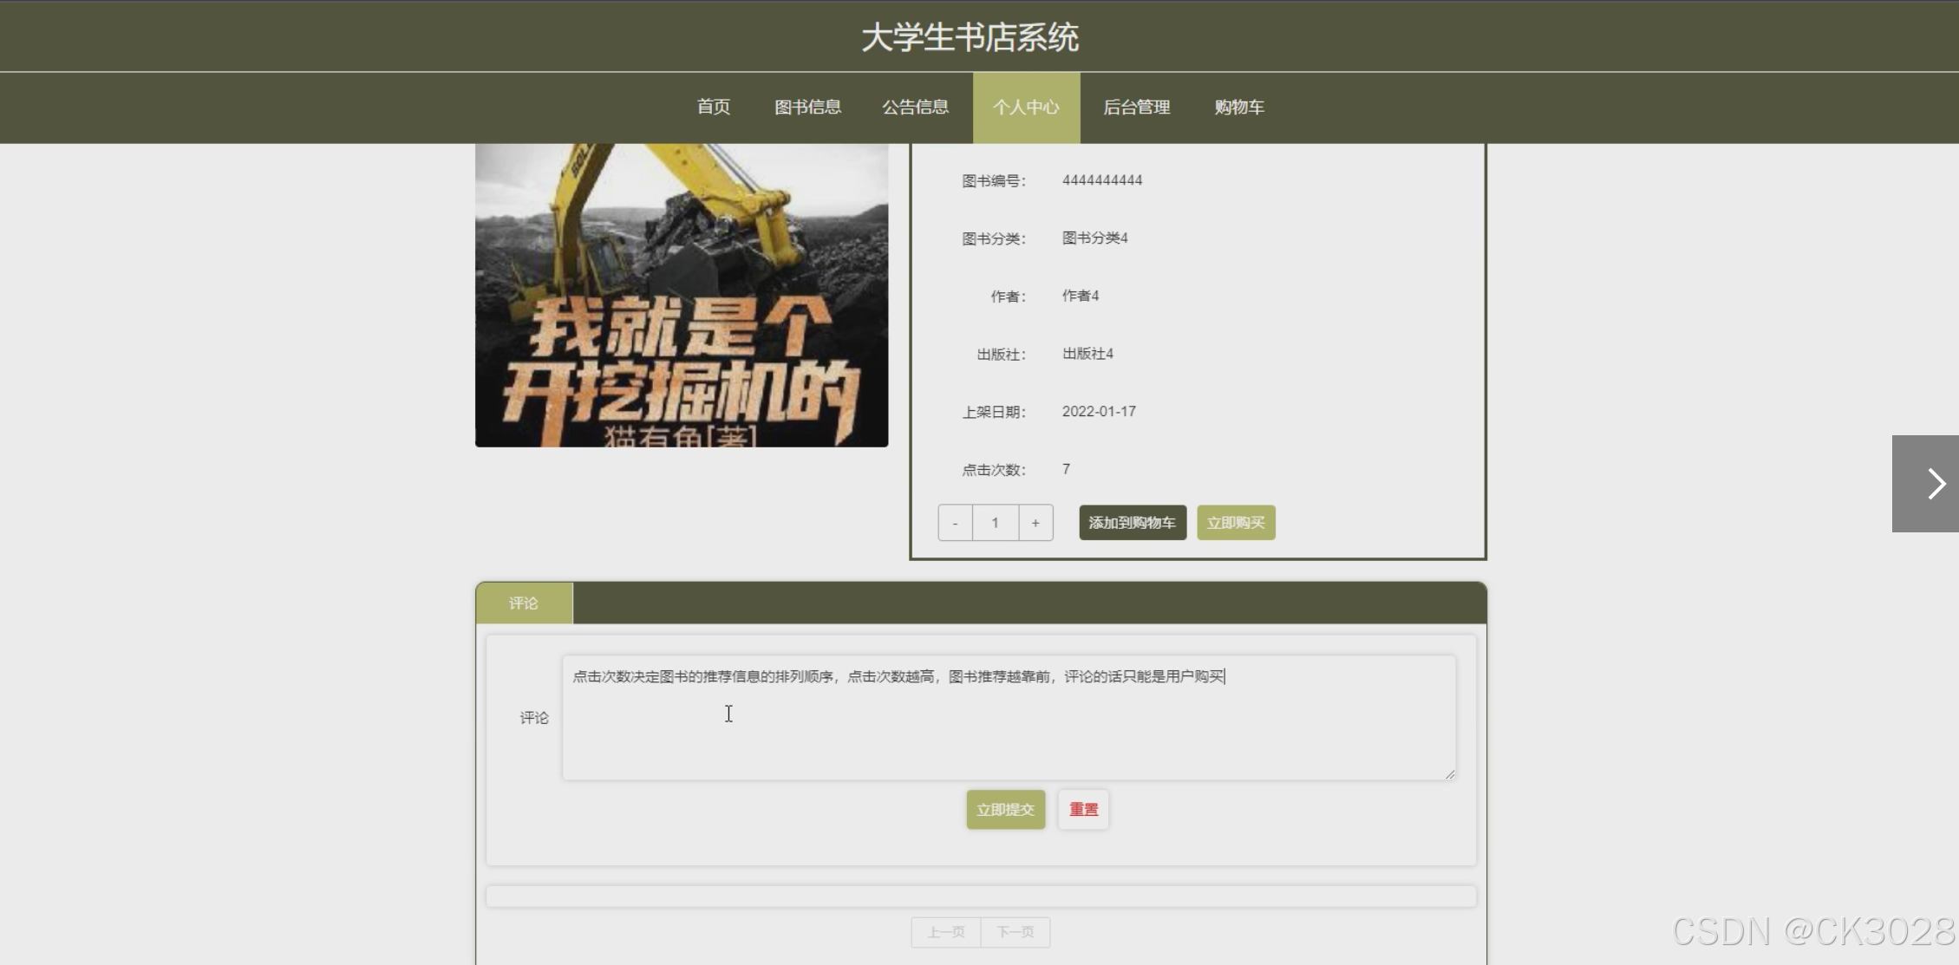The image size is (1959, 965).
Task: Click inside the 评论 text area
Action: [x=1009, y=718]
